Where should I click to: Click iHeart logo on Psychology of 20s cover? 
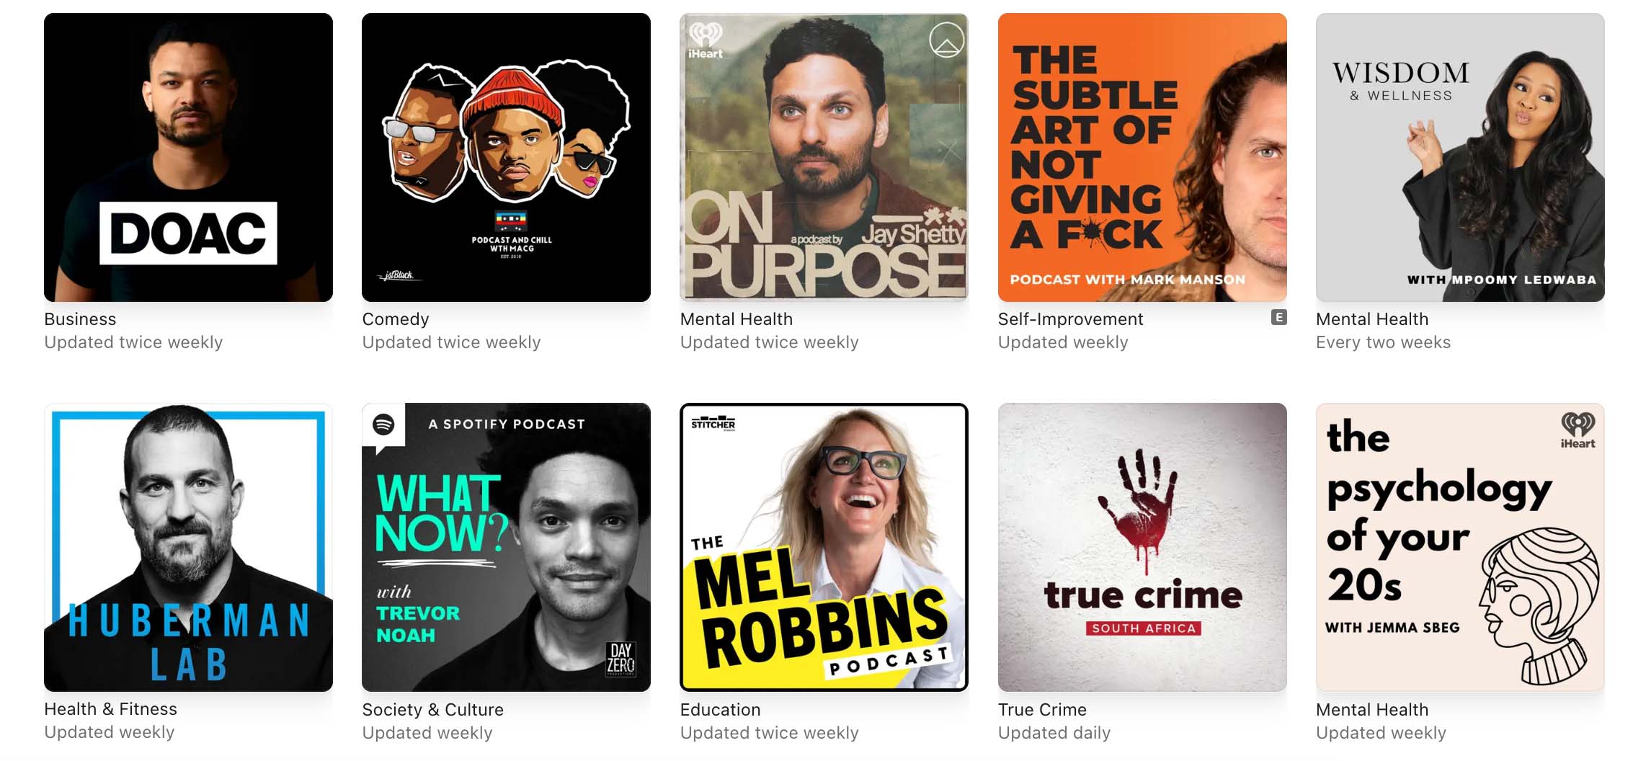1578,430
